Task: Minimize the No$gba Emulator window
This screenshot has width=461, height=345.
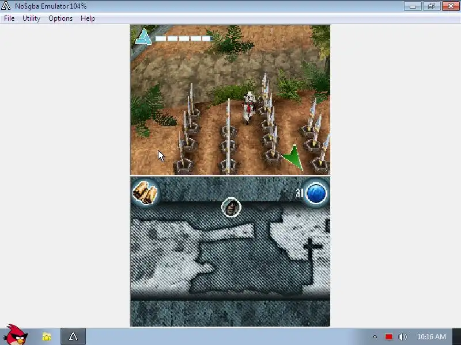Action: 413,6
